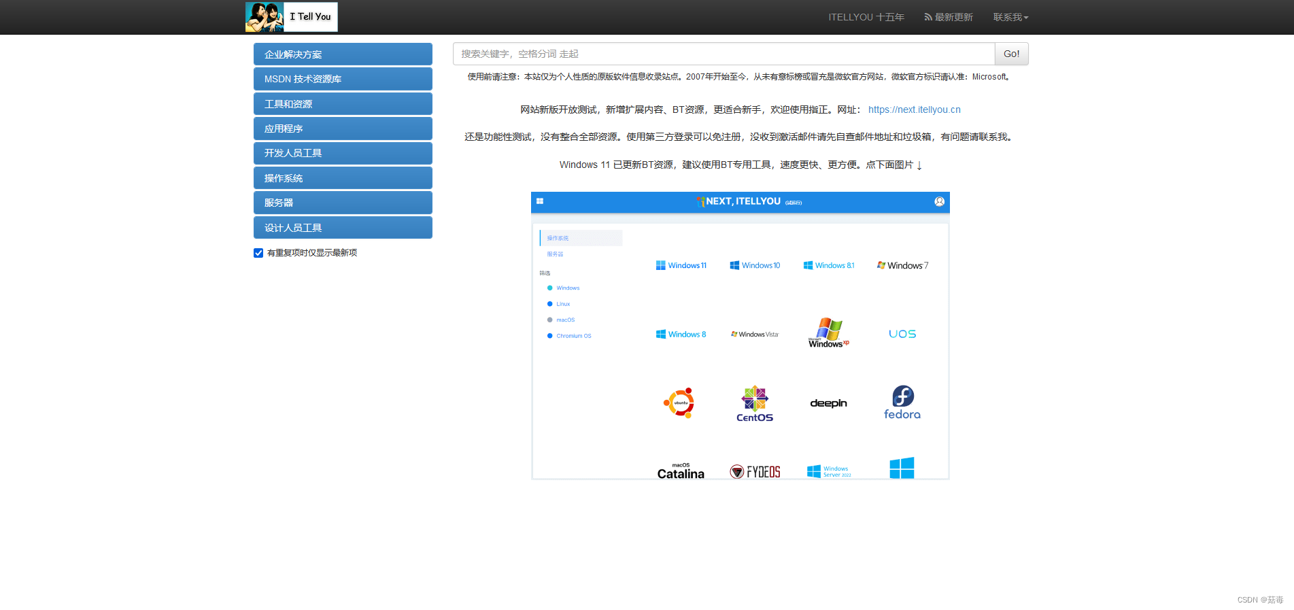Expand the 开发人员工具 category
Screen dimensions: 1294x610
point(343,153)
